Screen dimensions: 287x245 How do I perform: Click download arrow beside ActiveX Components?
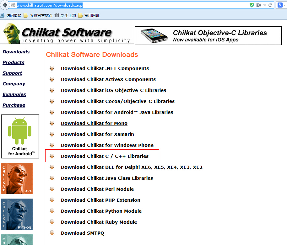tap(52, 79)
